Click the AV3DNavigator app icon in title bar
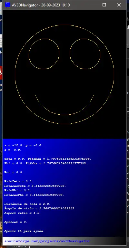Viewport: 129px width, 248px height. [8, 5]
